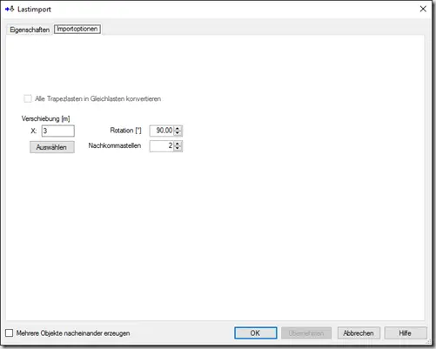436x349 pixels.
Task: Decrease Nachkommastellen with down arrow
Action: click(x=178, y=149)
